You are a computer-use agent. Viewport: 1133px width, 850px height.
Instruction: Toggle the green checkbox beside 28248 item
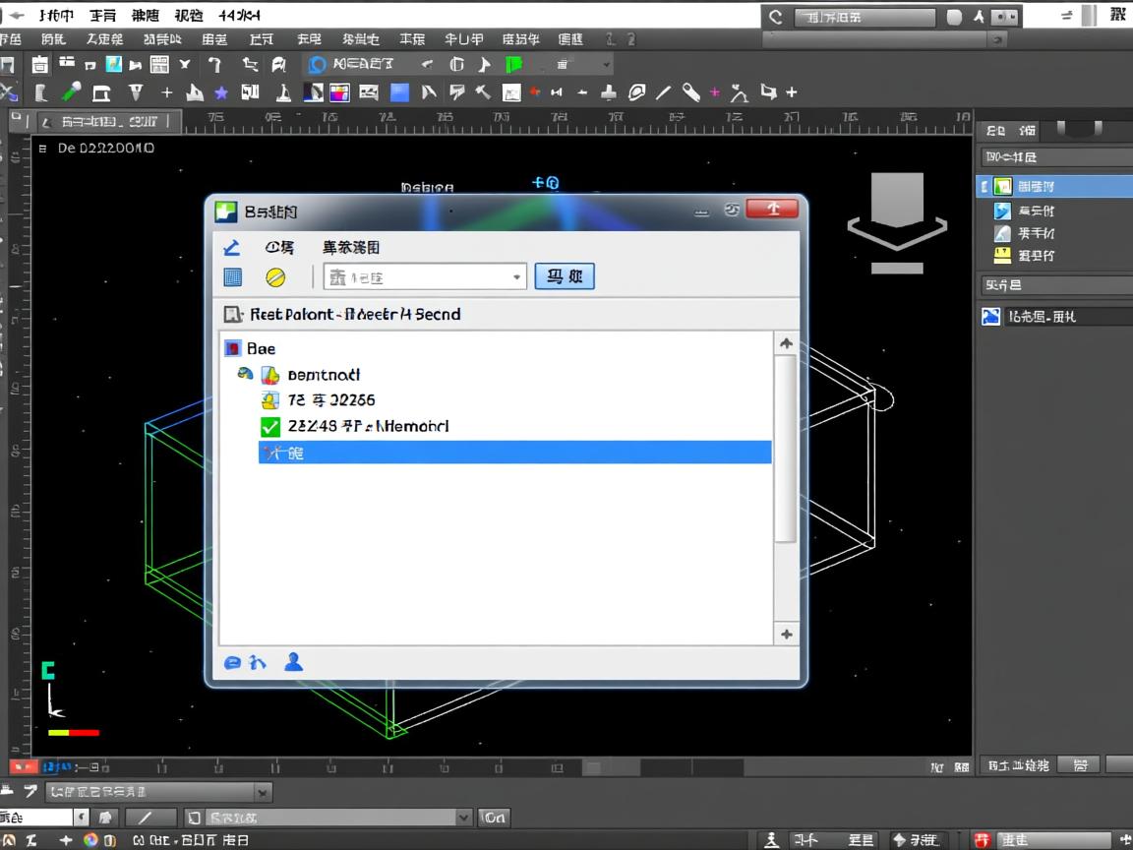click(270, 427)
